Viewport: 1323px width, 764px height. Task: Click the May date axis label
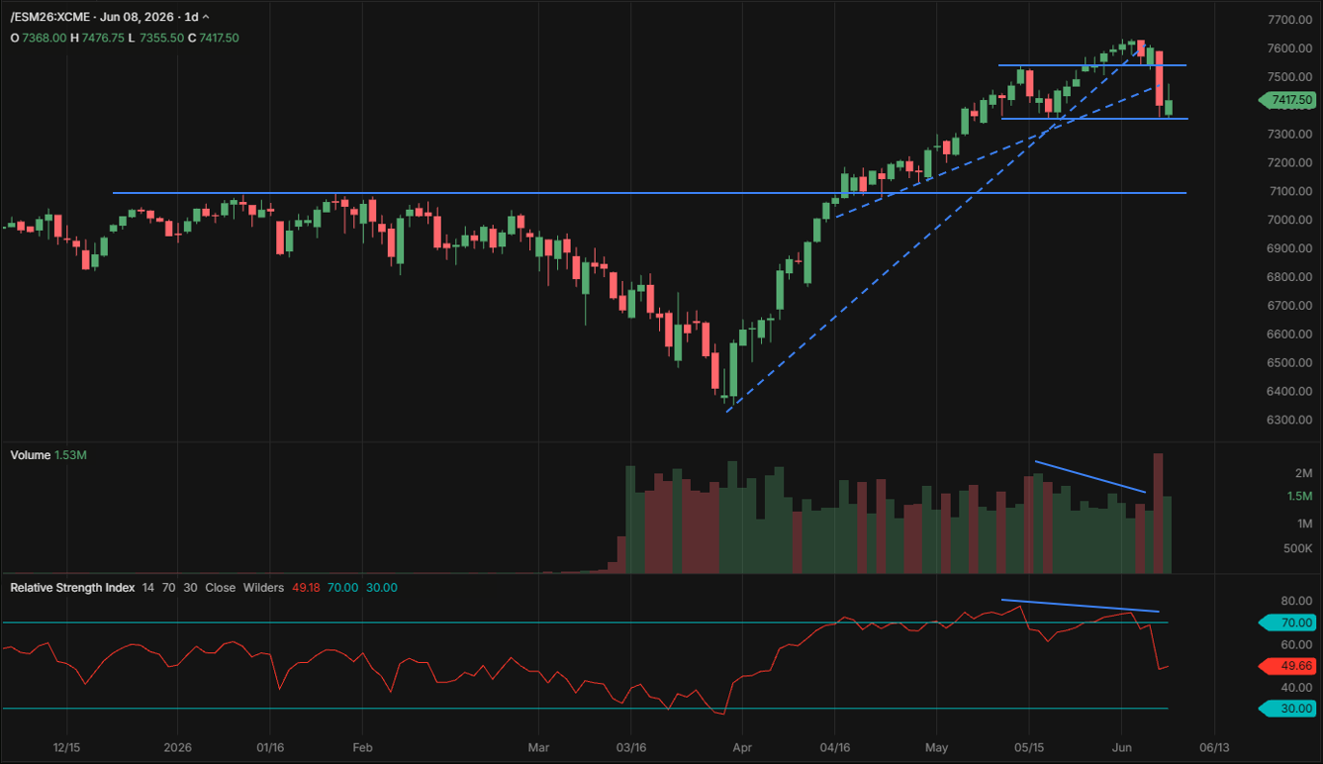pyautogui.click(x=937, y=747)
